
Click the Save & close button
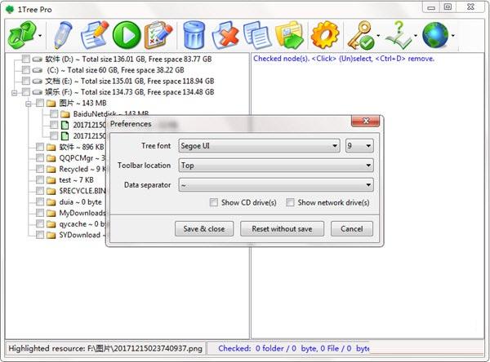click(x=204, y=229)
